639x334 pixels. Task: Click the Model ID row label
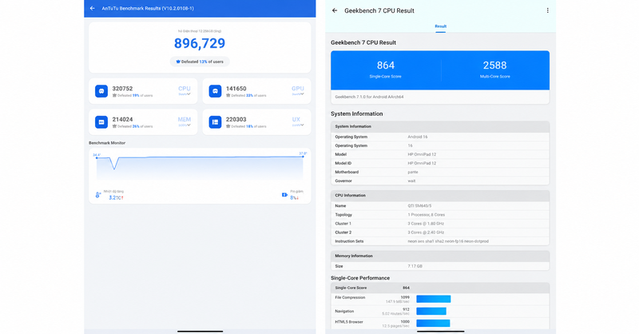[x=343, y=163]
